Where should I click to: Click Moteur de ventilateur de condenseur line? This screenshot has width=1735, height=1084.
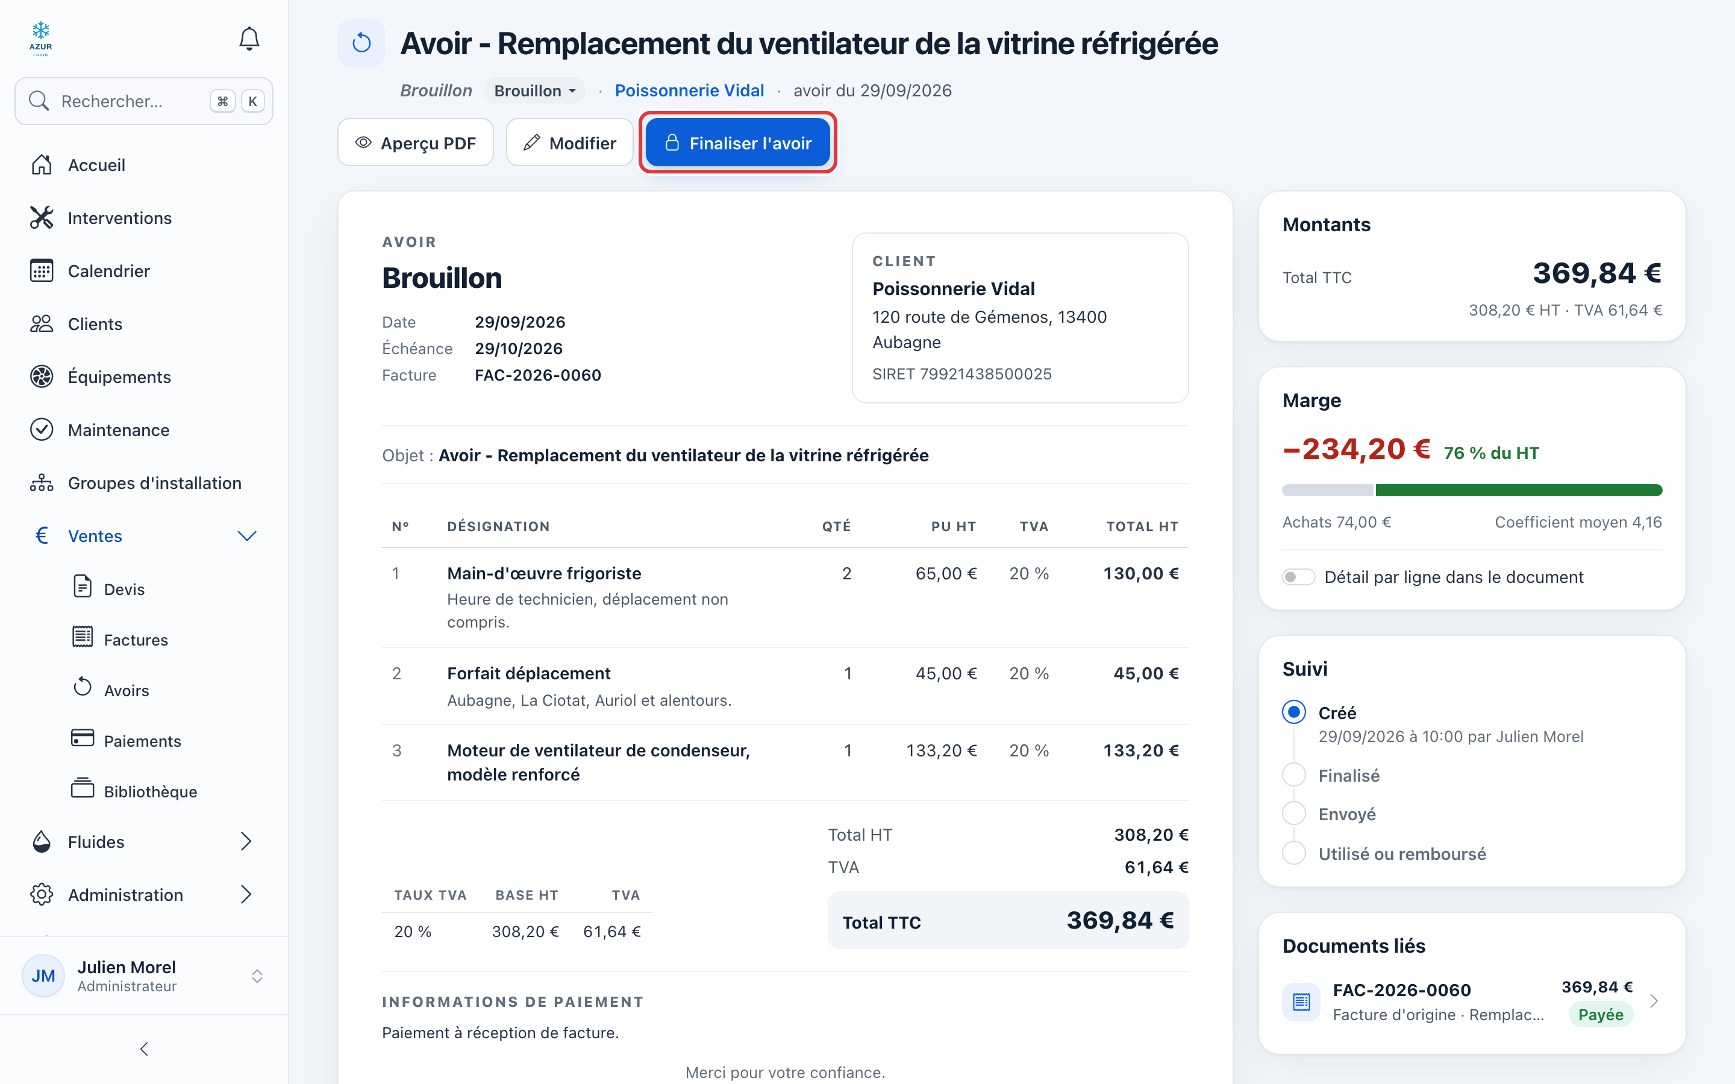tap(785, 762)
